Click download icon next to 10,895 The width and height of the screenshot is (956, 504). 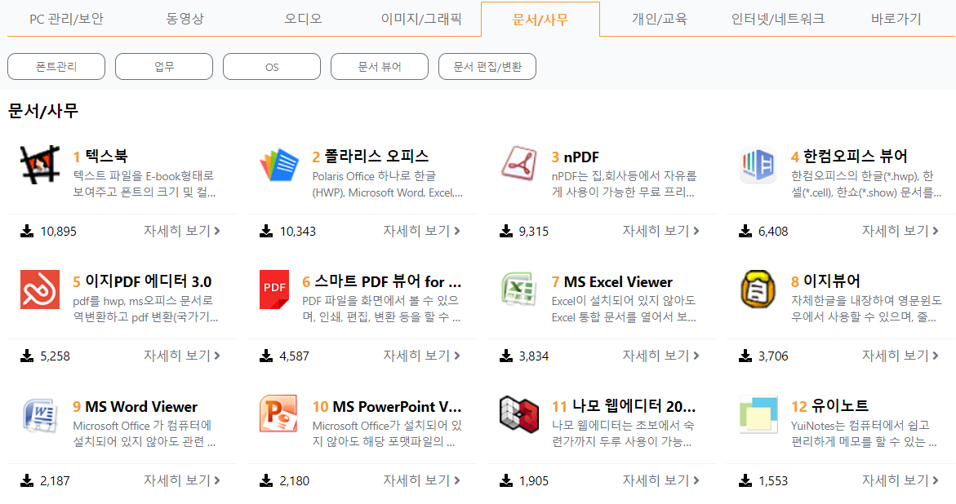(x=27, y=232)
